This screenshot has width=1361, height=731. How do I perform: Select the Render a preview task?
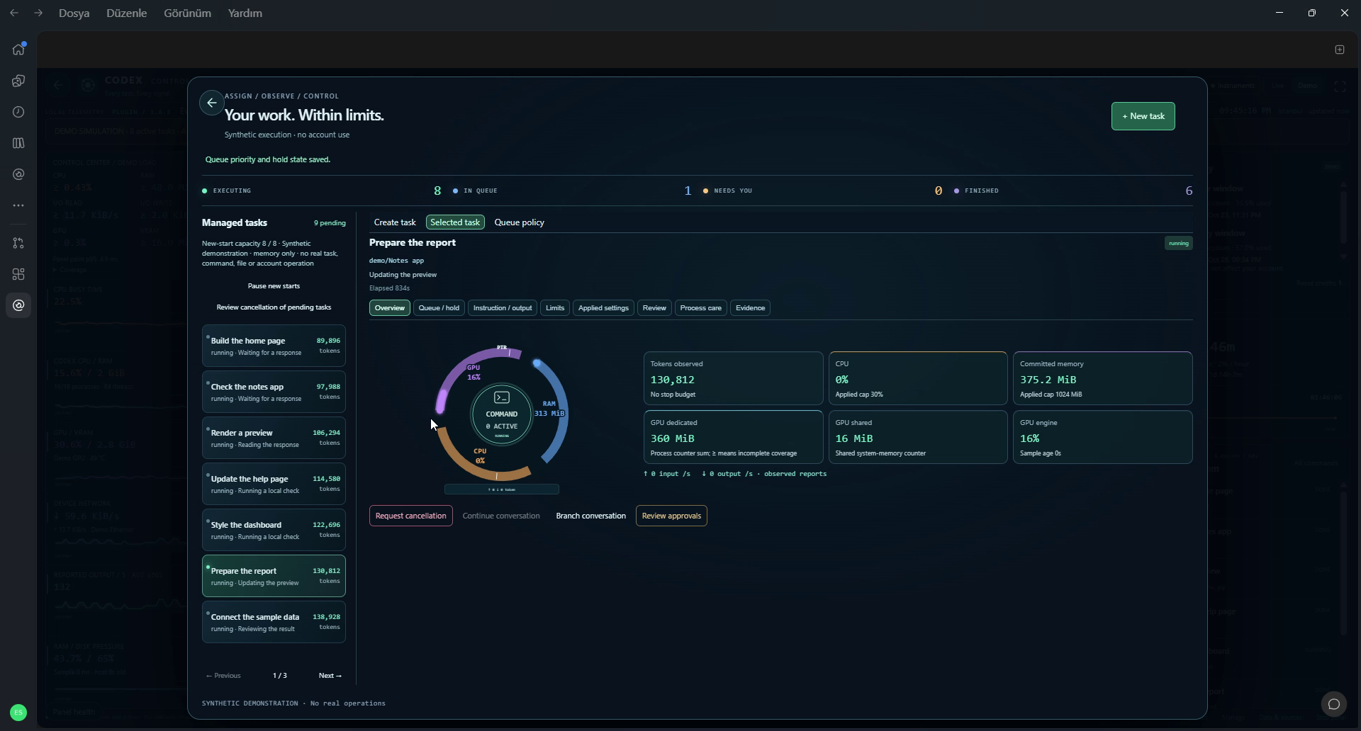274,438
